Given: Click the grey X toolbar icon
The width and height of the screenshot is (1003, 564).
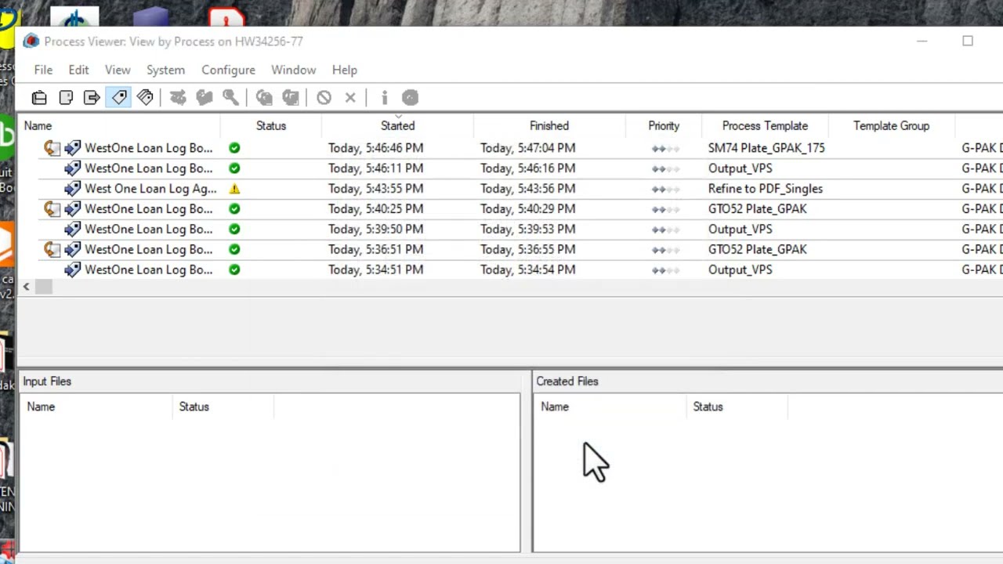Looking at the screenshot, I should click(350, 98).
